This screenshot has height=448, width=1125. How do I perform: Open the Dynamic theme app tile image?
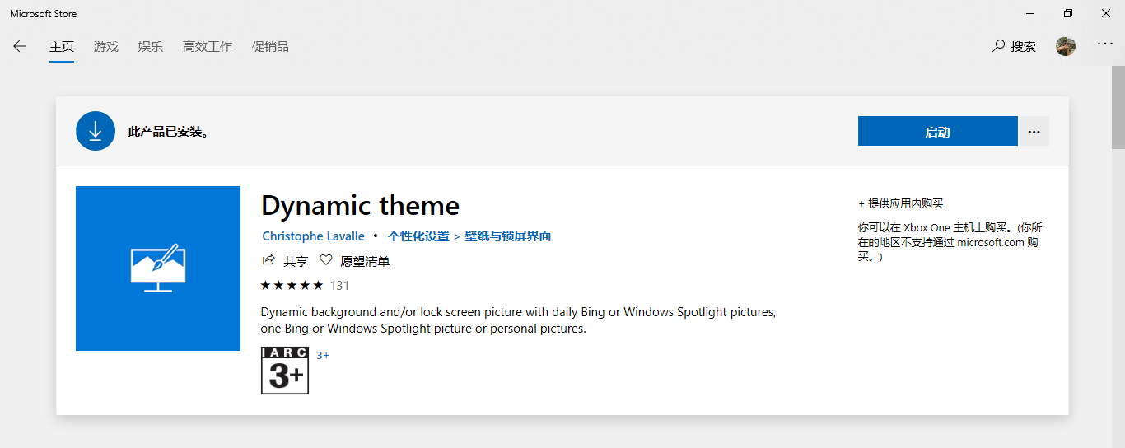tap(158, 268)
